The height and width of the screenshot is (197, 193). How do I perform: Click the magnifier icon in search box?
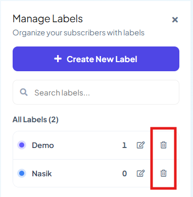(x=24, y=92)
